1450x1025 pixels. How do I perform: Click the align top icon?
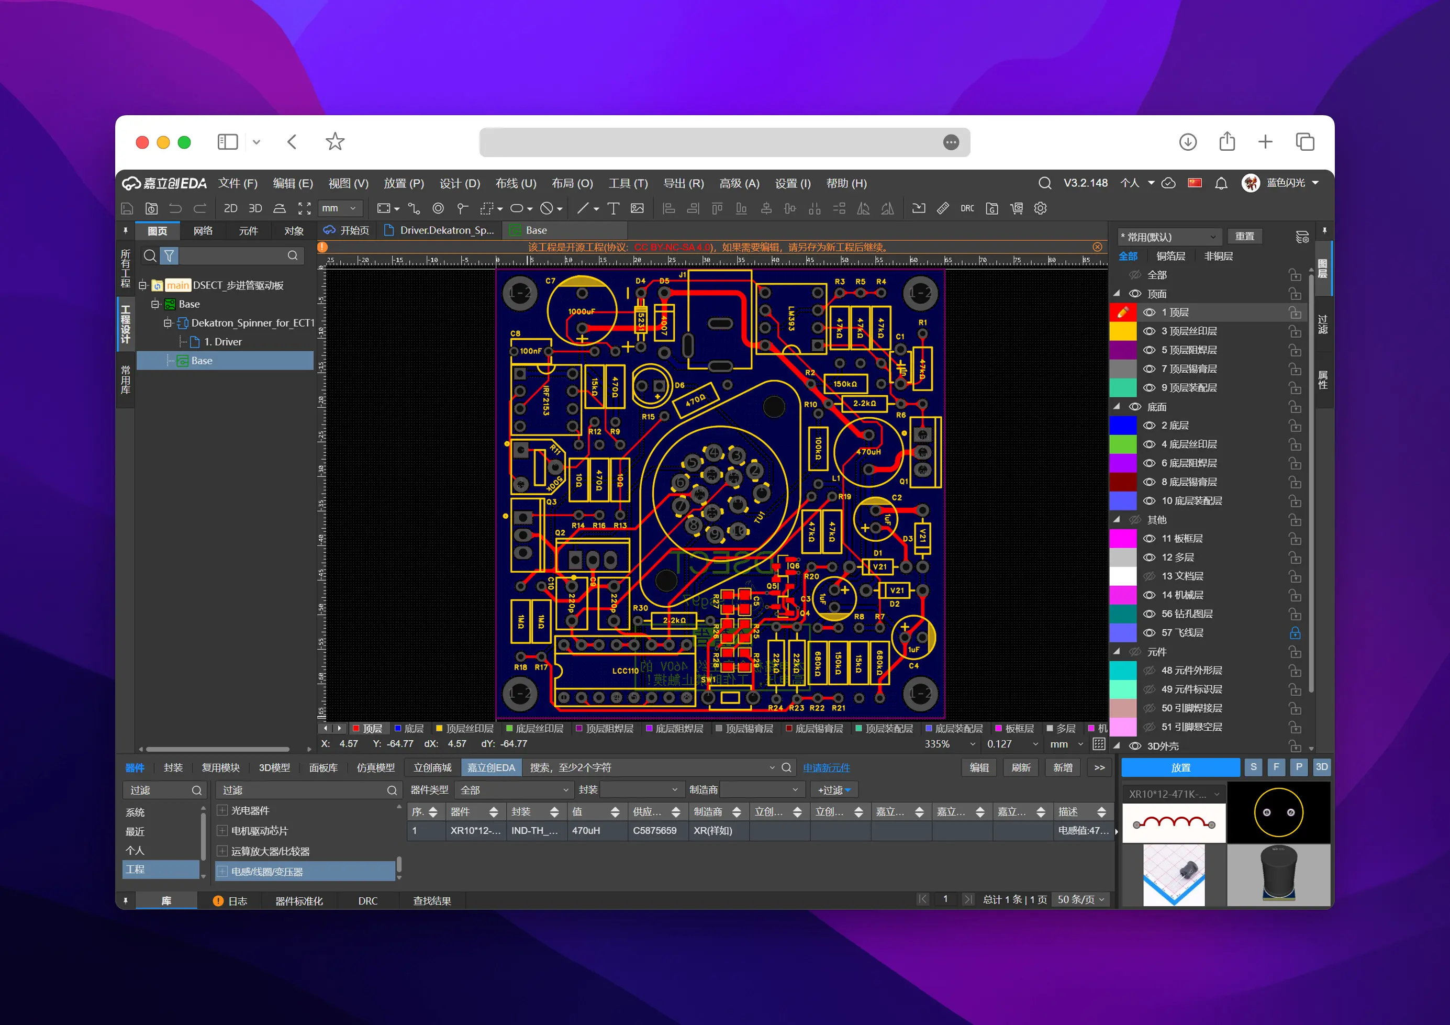(717, 208)
